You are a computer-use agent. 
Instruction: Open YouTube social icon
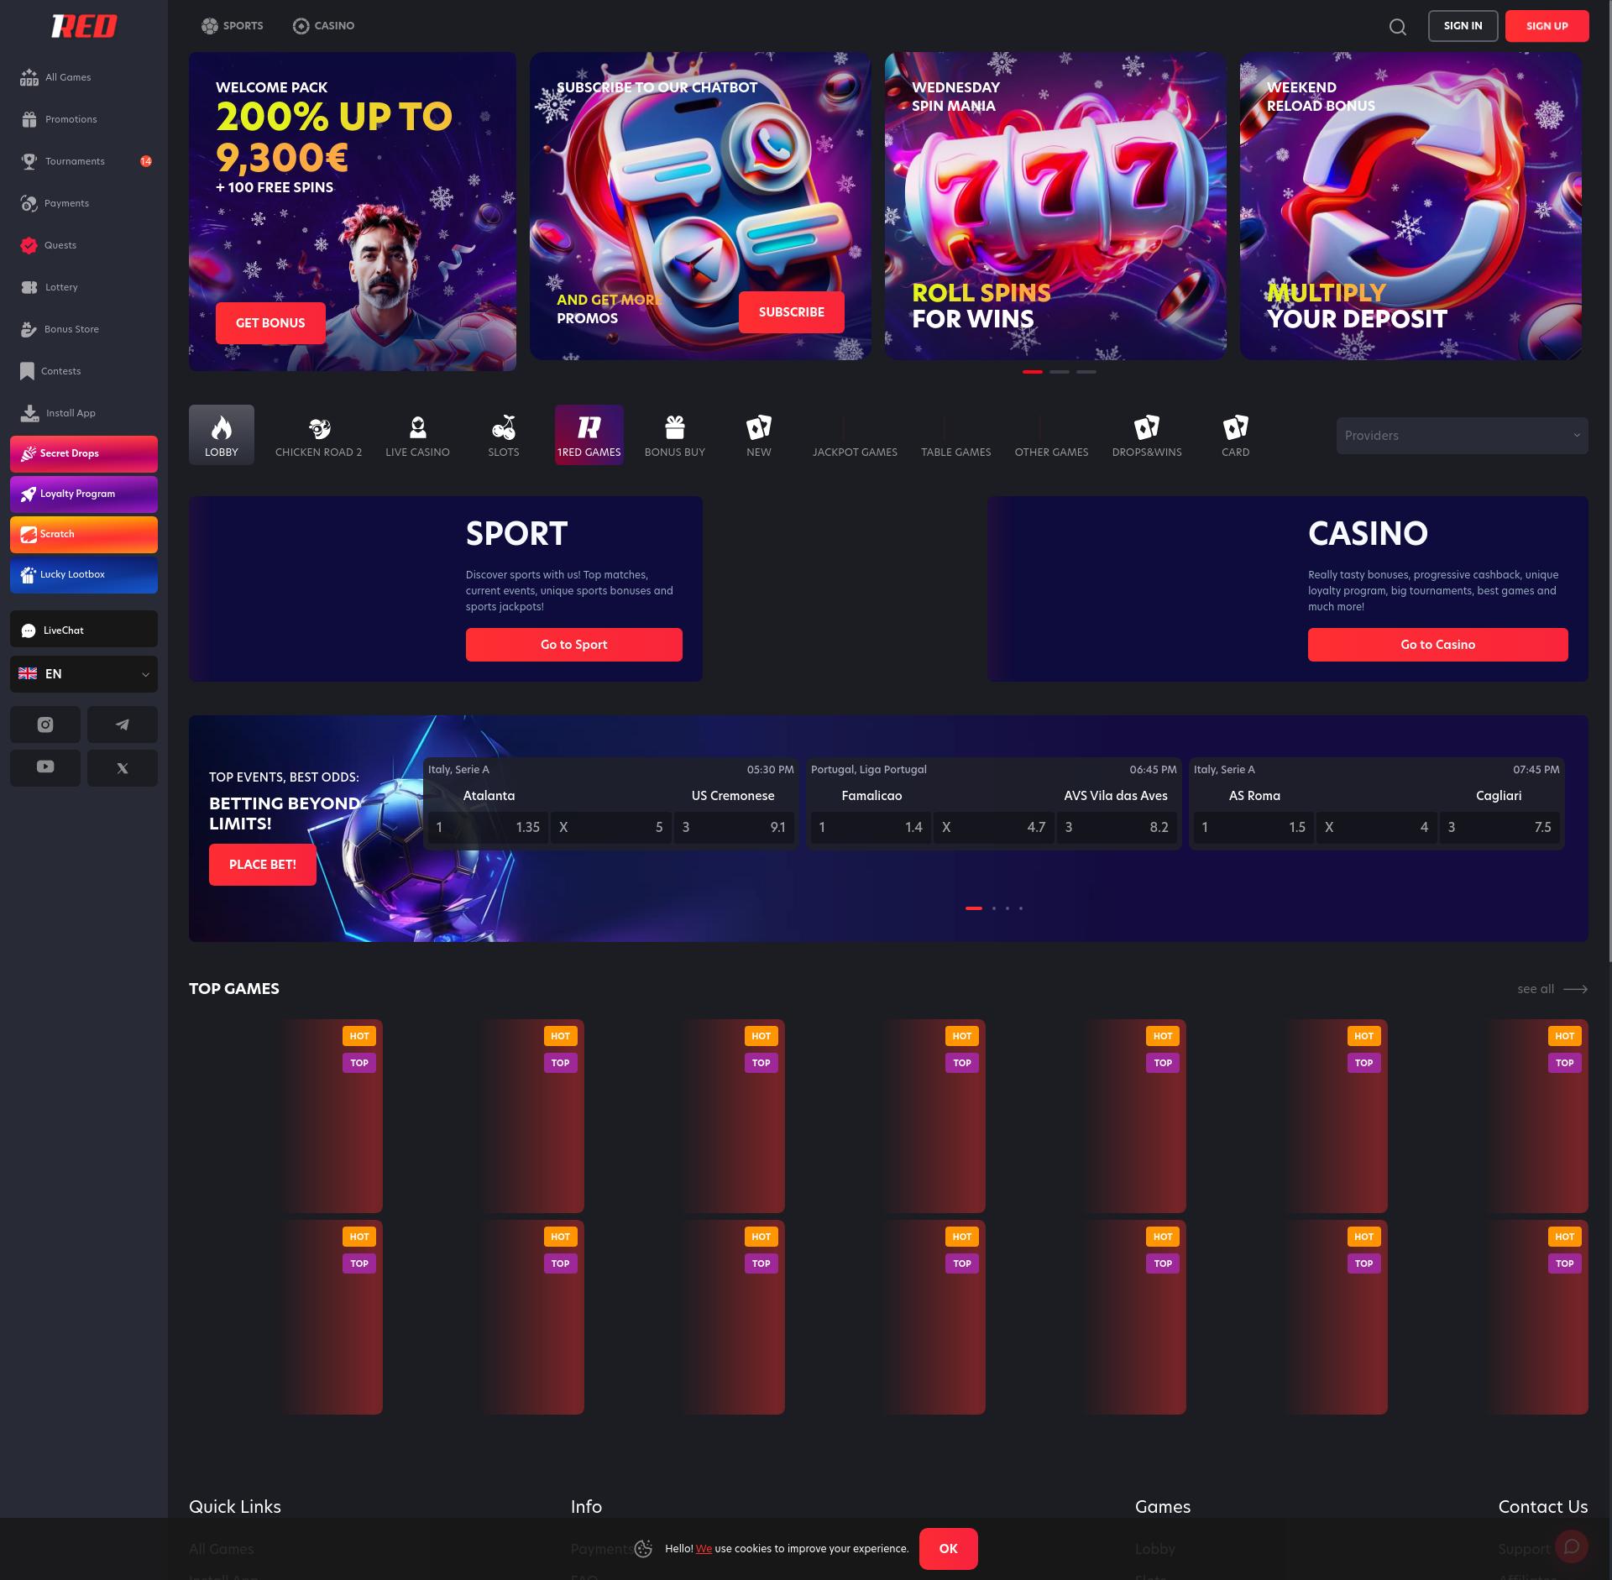pos(45,767)
